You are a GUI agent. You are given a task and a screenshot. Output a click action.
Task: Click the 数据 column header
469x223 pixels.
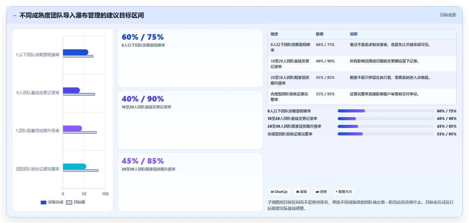pyautogui.click(x=320, y=34)
